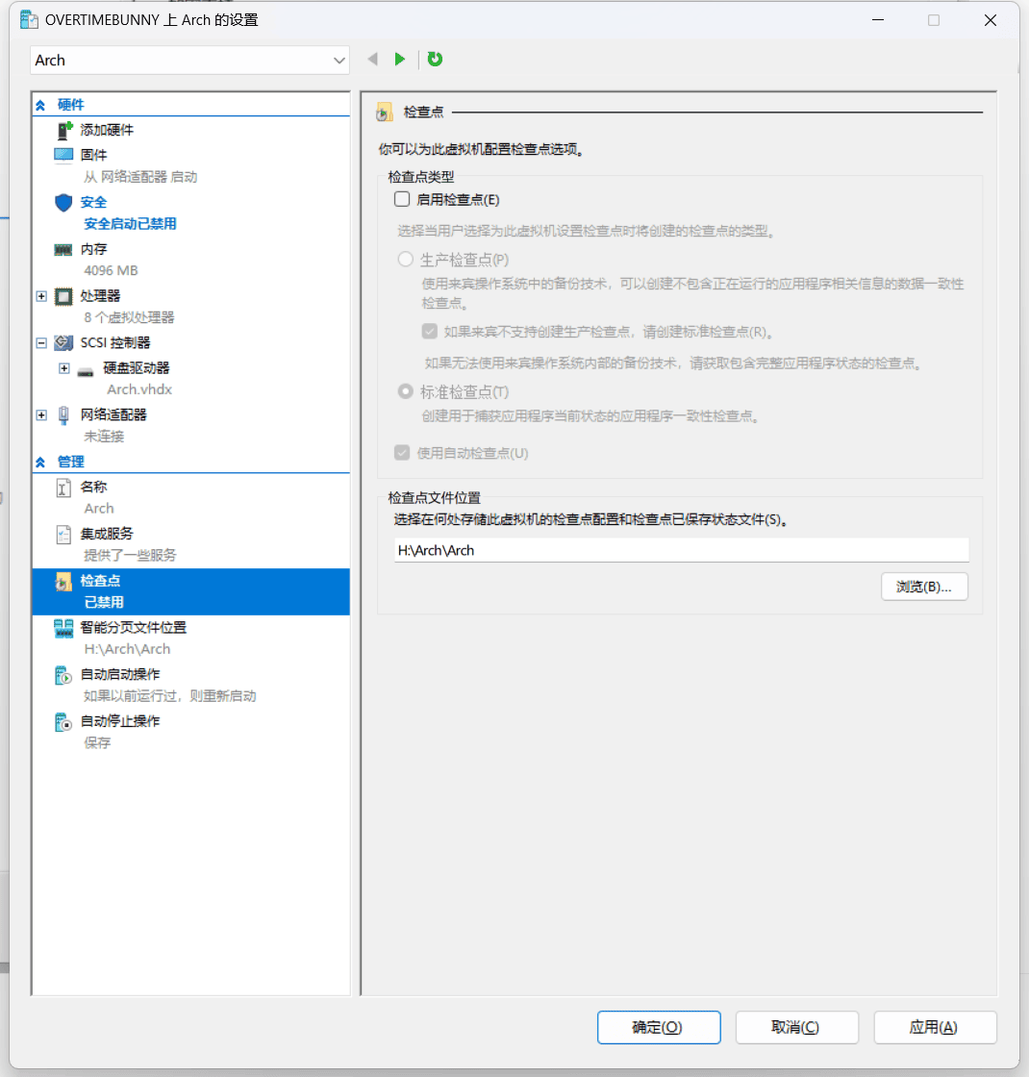Click the 浏览(B)... button
The height and width of the screenshot is (1077, 1029).
tap(924, 587)
